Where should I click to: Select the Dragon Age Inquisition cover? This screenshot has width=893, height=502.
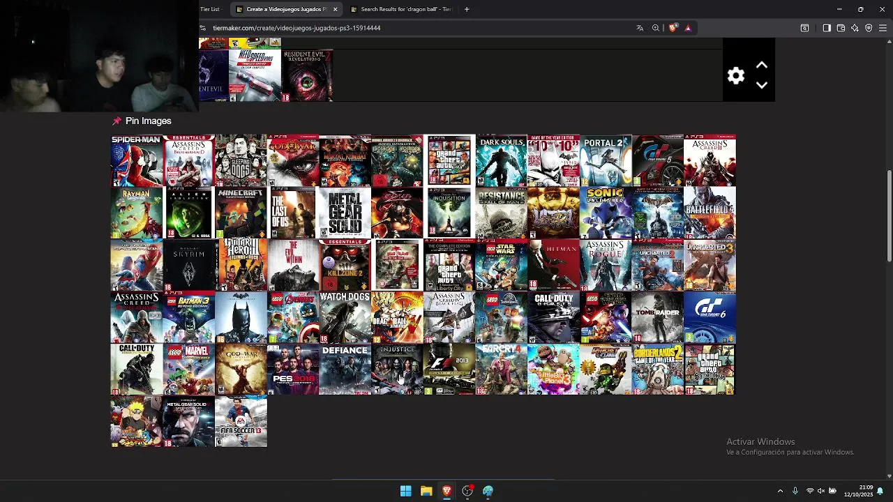click(x=449, y=213)
